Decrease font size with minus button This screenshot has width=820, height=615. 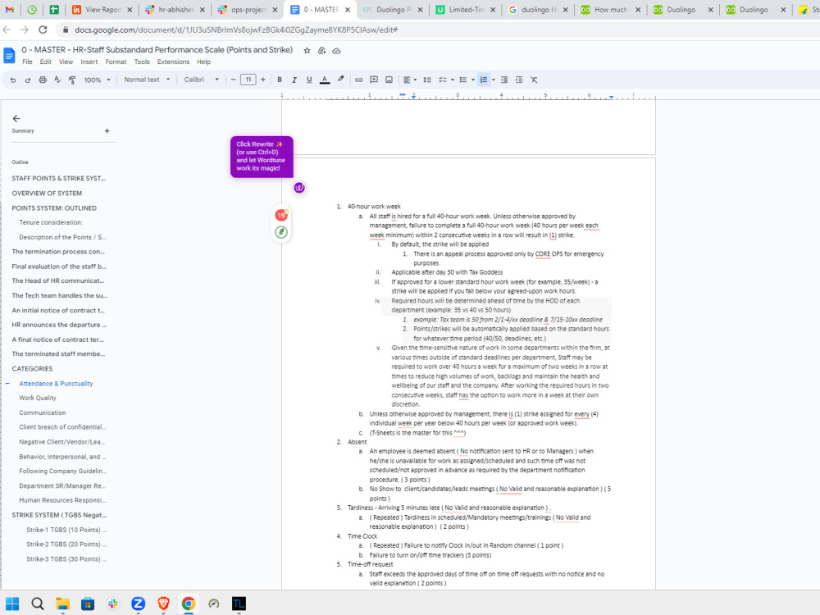(x=233, y=80)
